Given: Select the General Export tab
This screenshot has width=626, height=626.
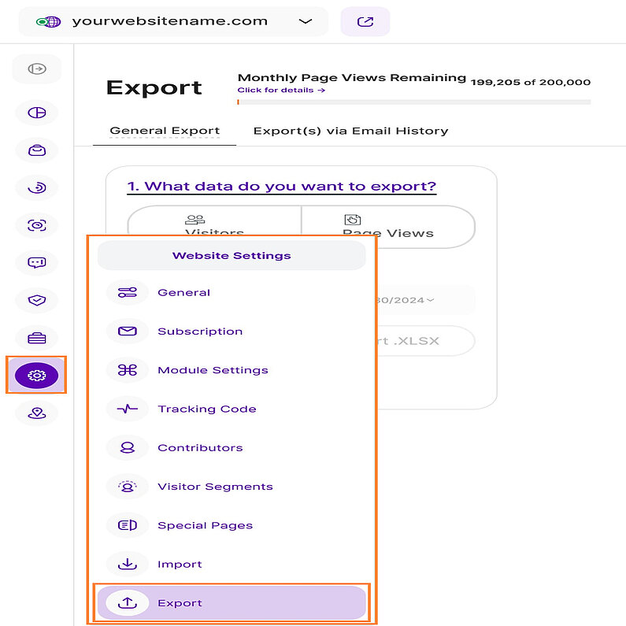Looking at the screenshot, I should pos(165,131).
